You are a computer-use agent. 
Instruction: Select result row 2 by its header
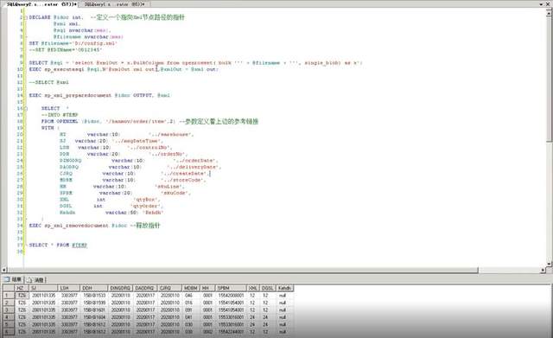8,303
